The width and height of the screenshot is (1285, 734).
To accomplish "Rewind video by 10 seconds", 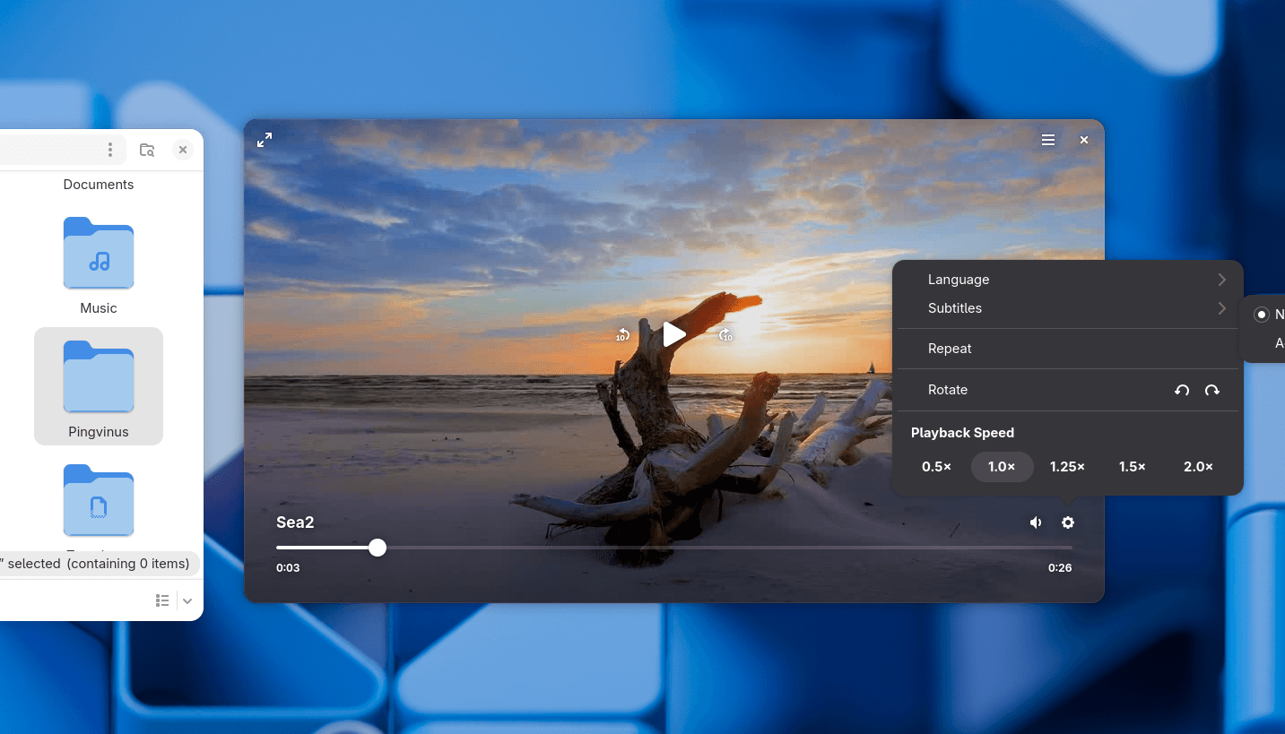I will click(x=622, y=335).
